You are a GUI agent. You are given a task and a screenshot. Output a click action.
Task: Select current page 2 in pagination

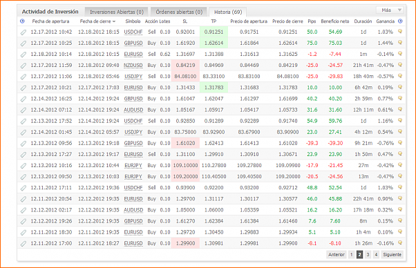tap(359, 254)
